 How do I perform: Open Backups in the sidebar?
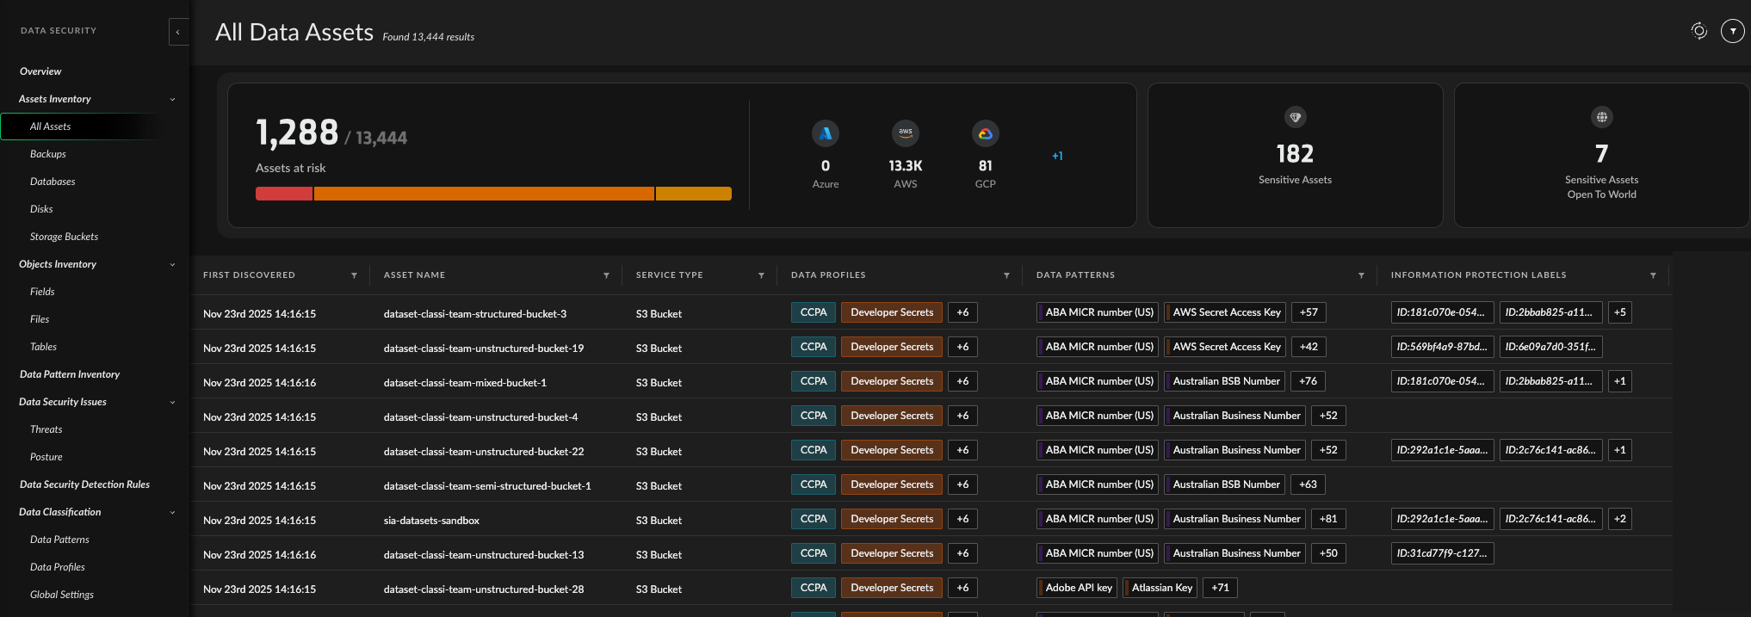pos(47,154)
